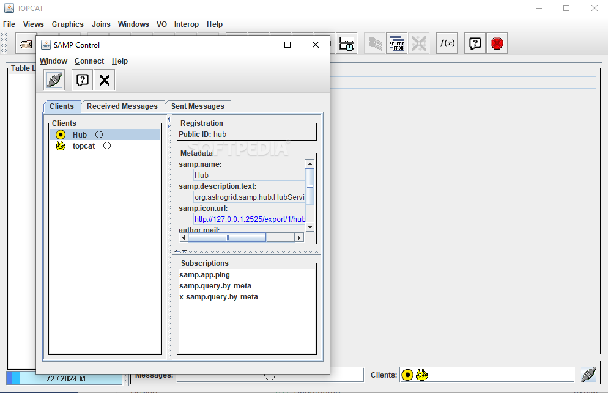This screenshot has width=608, height=393.
Task: Click the 72 / 2024 M memory usage bar
Action: (x=64, y=379)
